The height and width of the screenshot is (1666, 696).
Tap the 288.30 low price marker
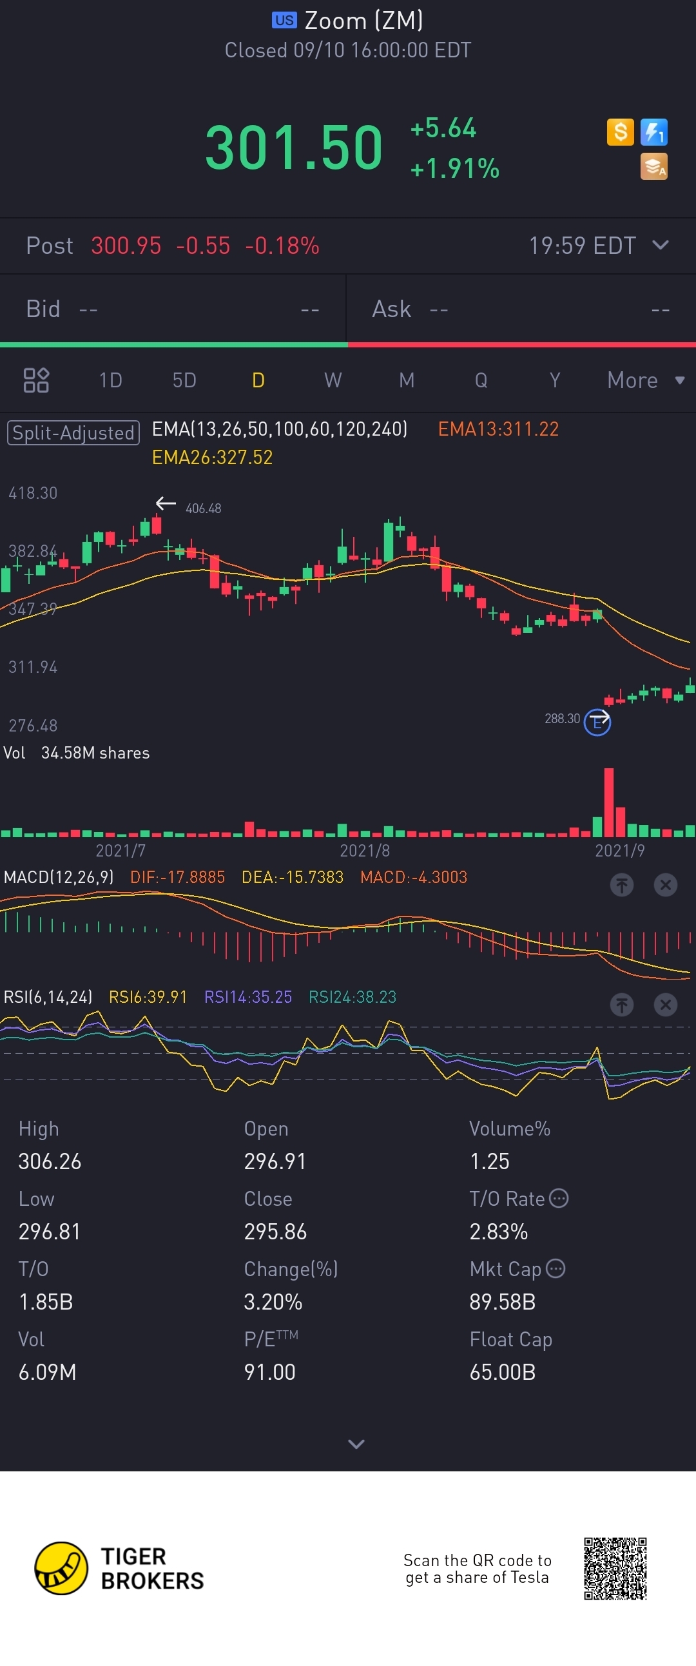click(x=562, y=719)
